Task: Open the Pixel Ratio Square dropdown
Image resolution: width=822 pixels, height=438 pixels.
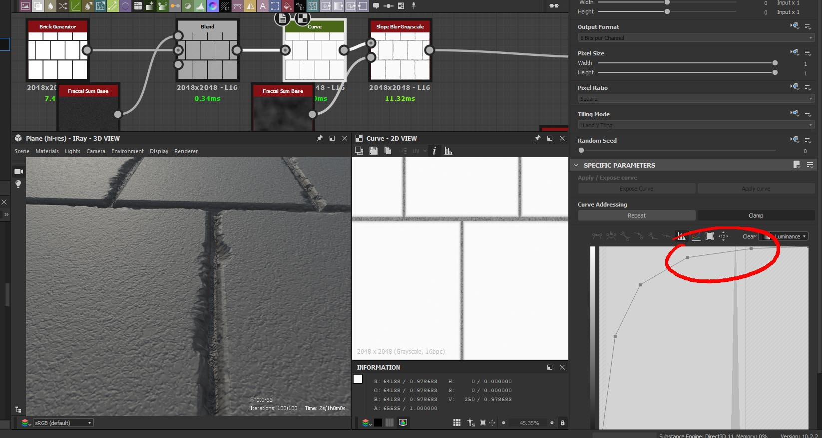Action: (696, 99)
